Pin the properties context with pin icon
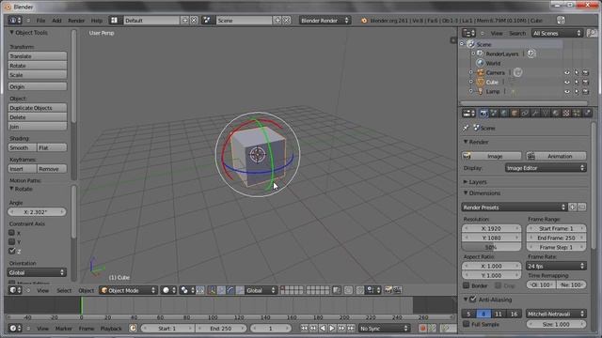602x338 pixels. (x=466, y=128)
